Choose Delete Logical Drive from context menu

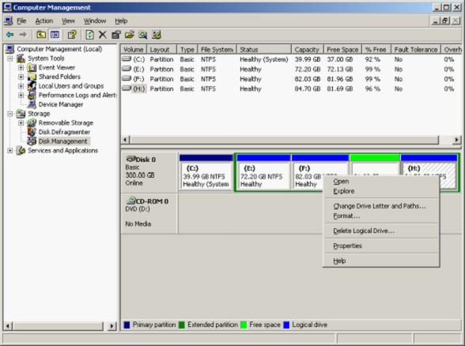pyautogui.click(x=381, y=231)
